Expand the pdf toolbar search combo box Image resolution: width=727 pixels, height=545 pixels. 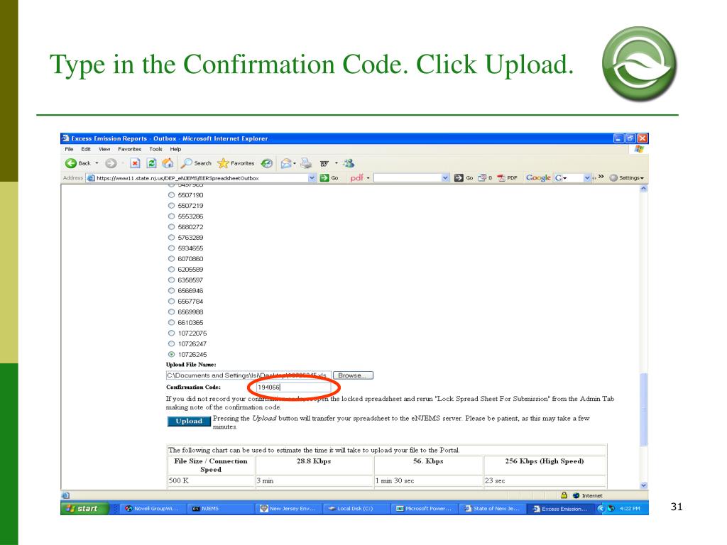[x=446, y=178]
